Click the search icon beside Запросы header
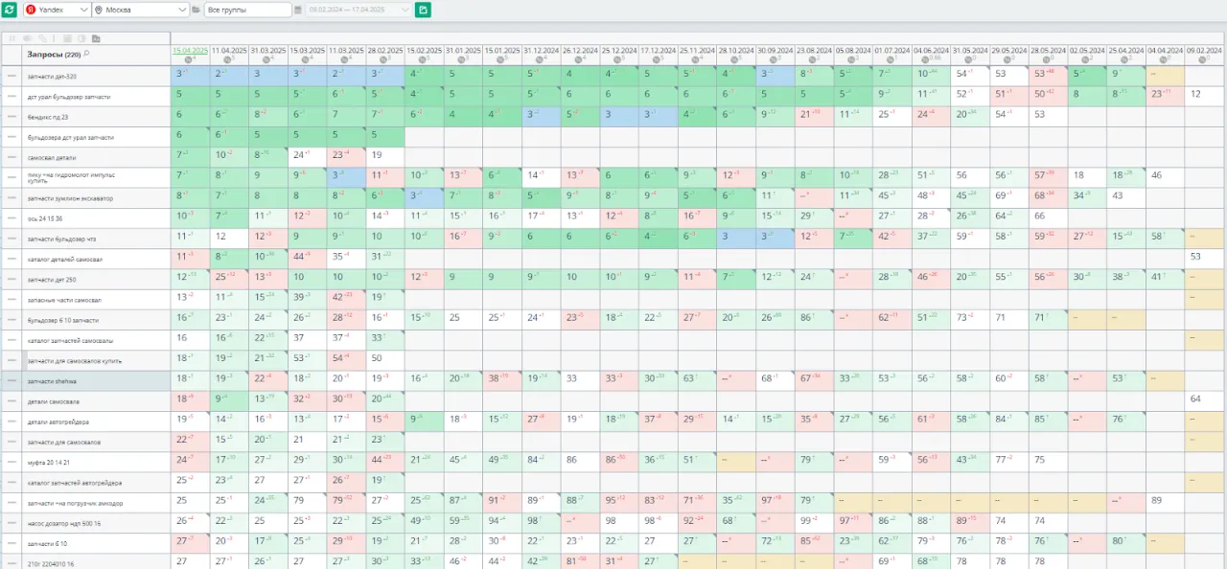 86,54
